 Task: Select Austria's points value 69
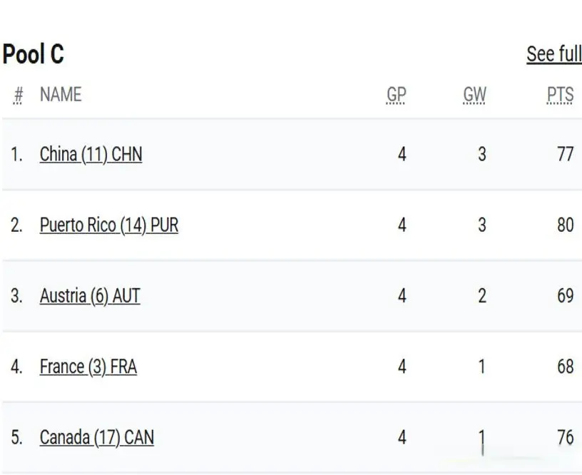click(566, 296)
